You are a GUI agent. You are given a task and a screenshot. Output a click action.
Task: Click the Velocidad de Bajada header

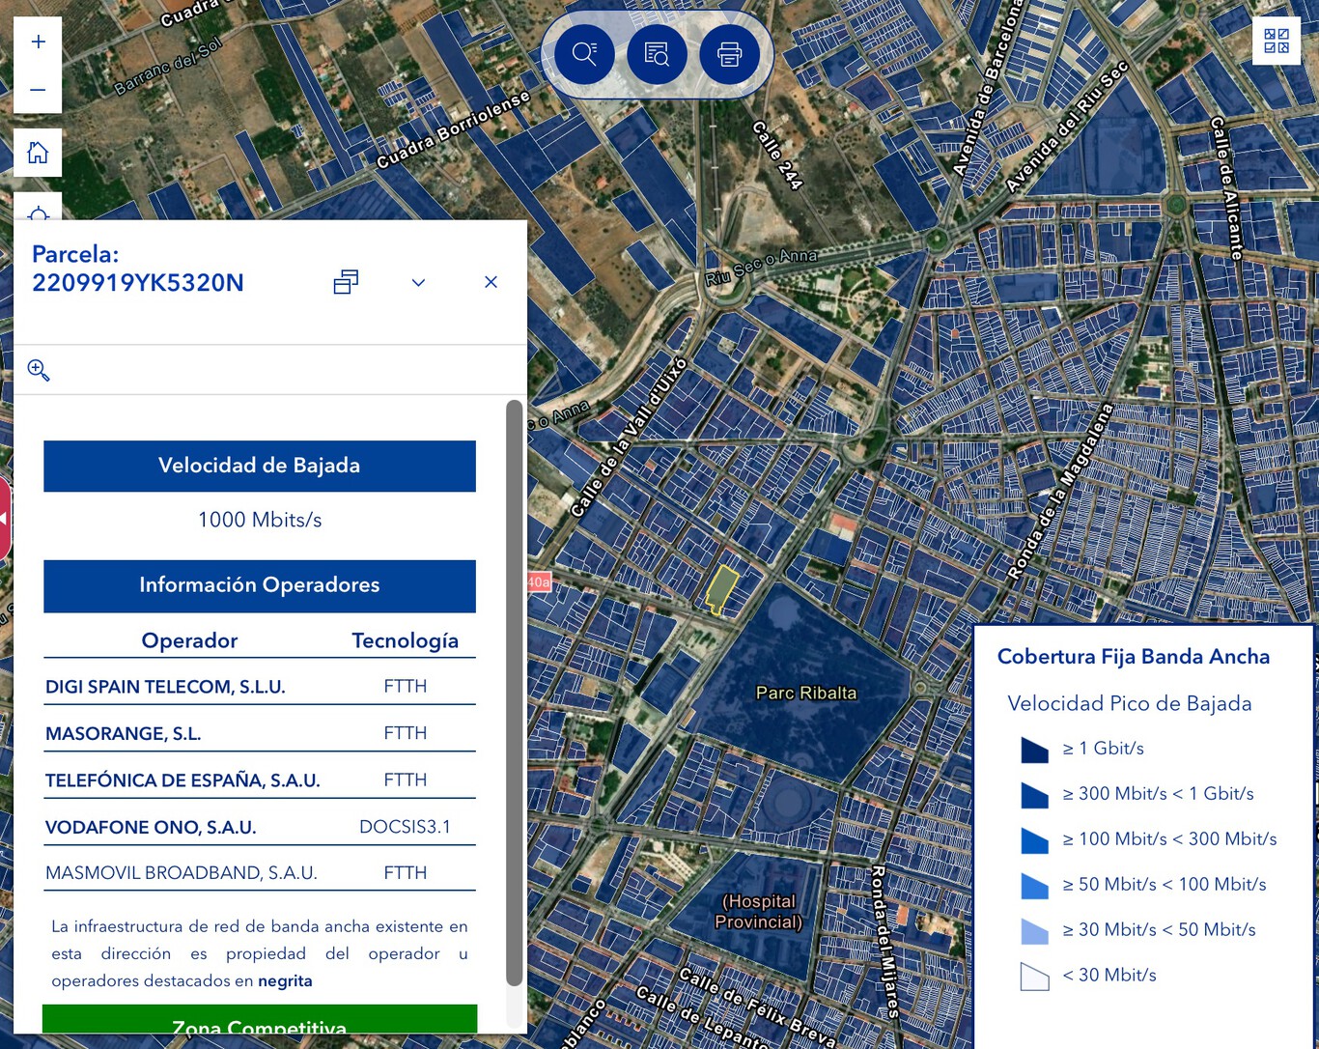pos(260,466)
